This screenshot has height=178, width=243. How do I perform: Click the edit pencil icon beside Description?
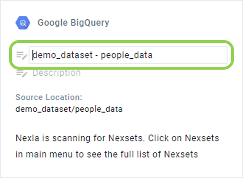click(x=22, y=73)
